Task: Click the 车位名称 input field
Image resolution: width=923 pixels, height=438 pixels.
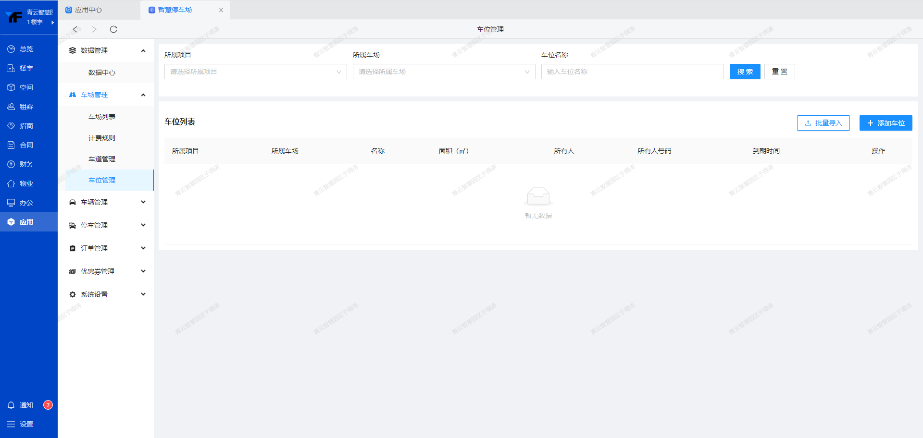Action: 632,72
